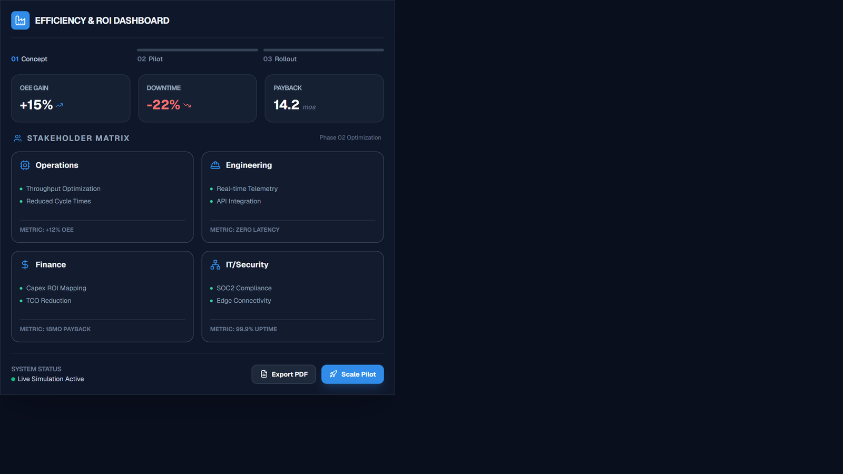Toggle the Throughput Optimization bullet
The width and height of the screenshot is (843, 474).
[x=20, y=189]
